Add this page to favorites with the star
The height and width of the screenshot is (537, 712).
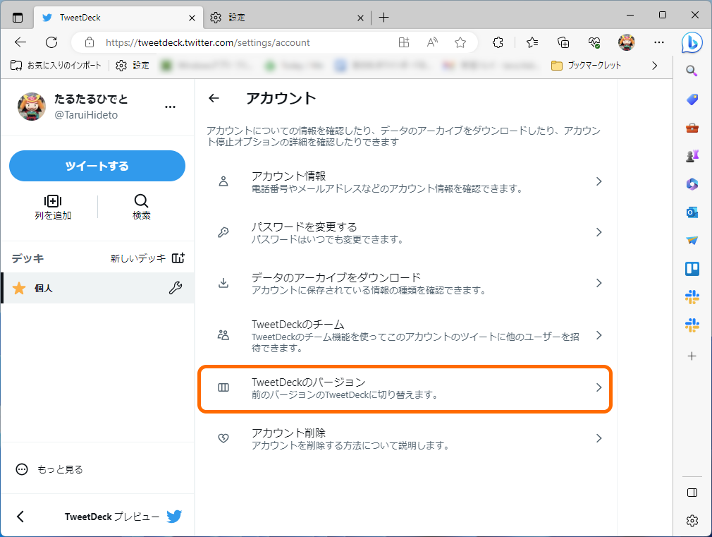460,42
